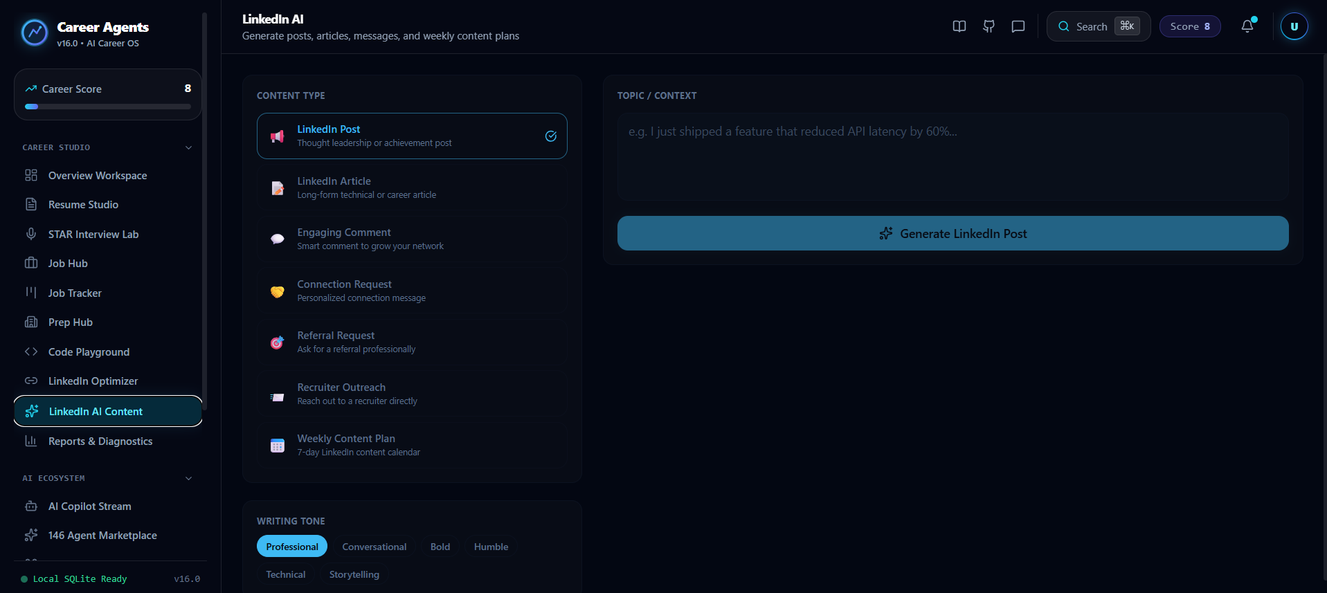Image resolution: width=1327 pixels, height=593 pixels.
Task: Select the Connection Request option
Action: pyautogui.click(x=412, y=291)
